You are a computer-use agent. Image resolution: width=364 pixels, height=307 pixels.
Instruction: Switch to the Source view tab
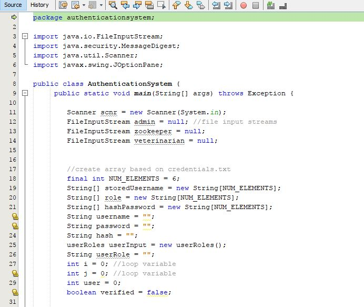tap(13, 5)
